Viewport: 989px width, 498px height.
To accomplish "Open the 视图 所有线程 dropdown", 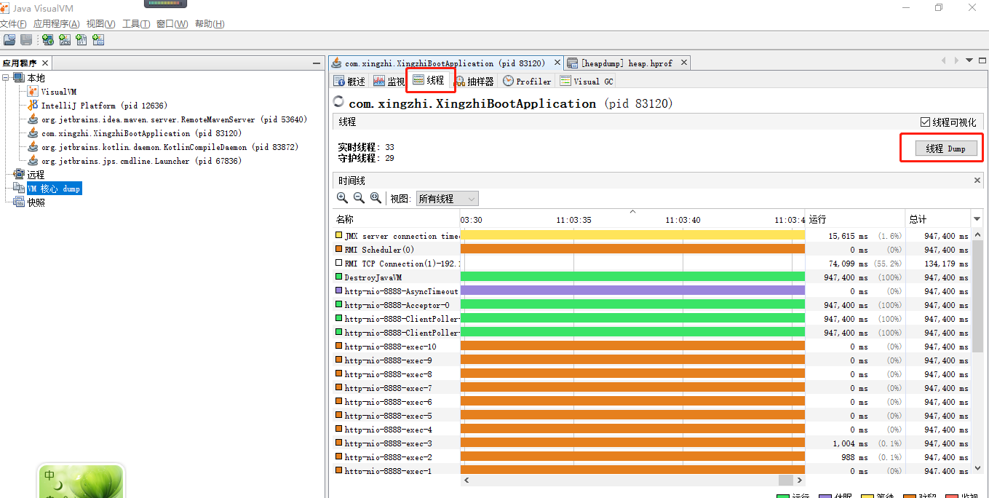I will coord(447,199).
